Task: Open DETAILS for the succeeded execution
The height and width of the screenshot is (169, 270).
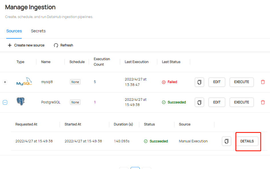Action: click(x=247, y=141)
